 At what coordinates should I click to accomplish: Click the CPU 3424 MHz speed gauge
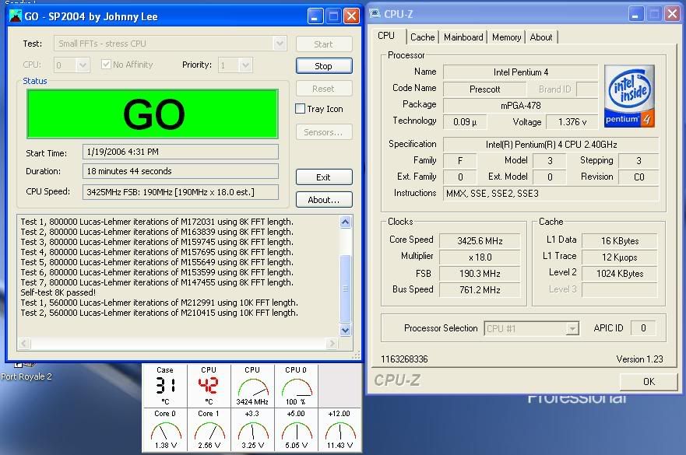coord(252,386)
